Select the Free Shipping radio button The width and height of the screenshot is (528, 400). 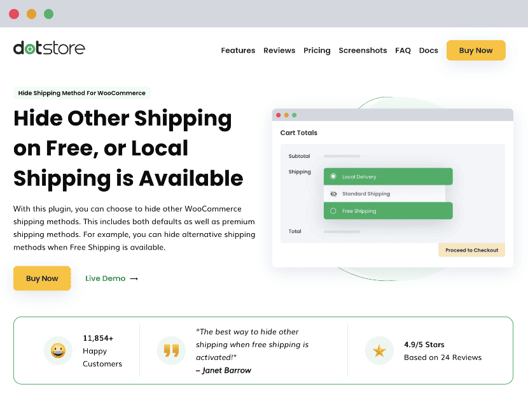[x=333, y=211]
